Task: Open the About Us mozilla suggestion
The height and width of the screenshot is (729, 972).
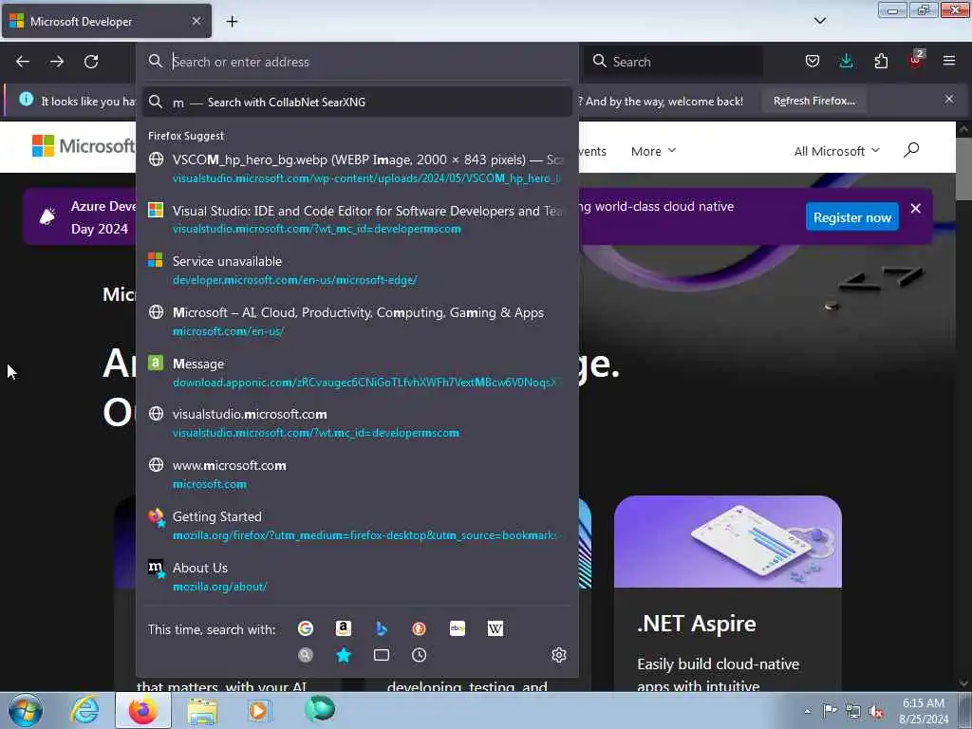Action: pyautogui.click(x=358, y=576)
